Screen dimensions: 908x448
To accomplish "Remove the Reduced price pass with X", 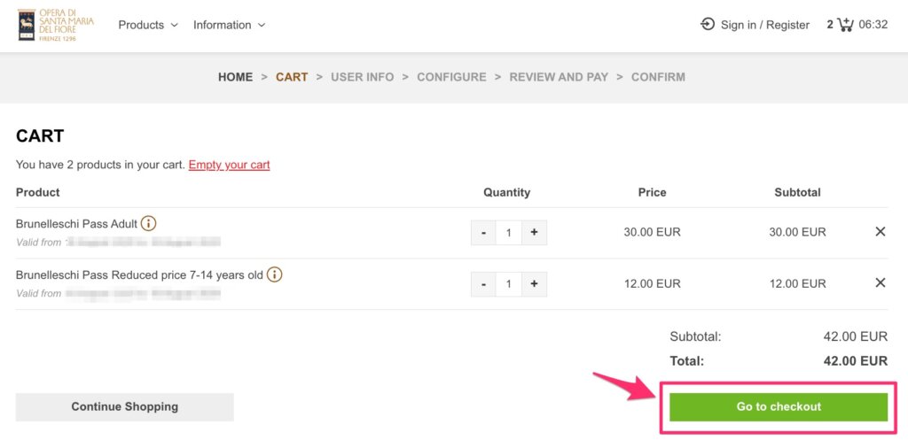I will pyautogui.click(x=880, y=283).
